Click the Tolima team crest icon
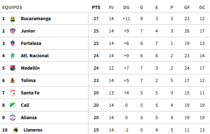 click(x=13, y=80)
